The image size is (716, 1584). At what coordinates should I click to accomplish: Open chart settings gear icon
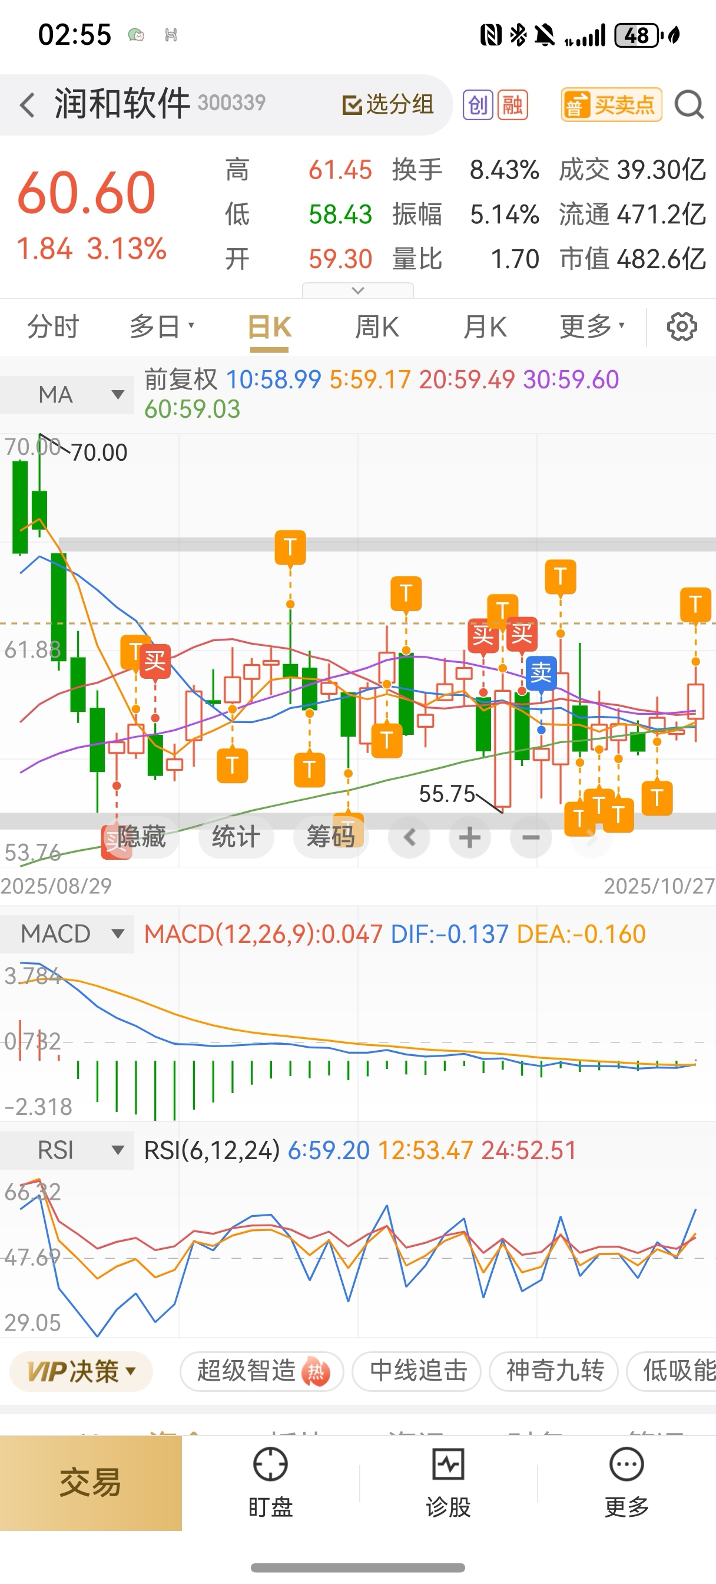point(682,326)
